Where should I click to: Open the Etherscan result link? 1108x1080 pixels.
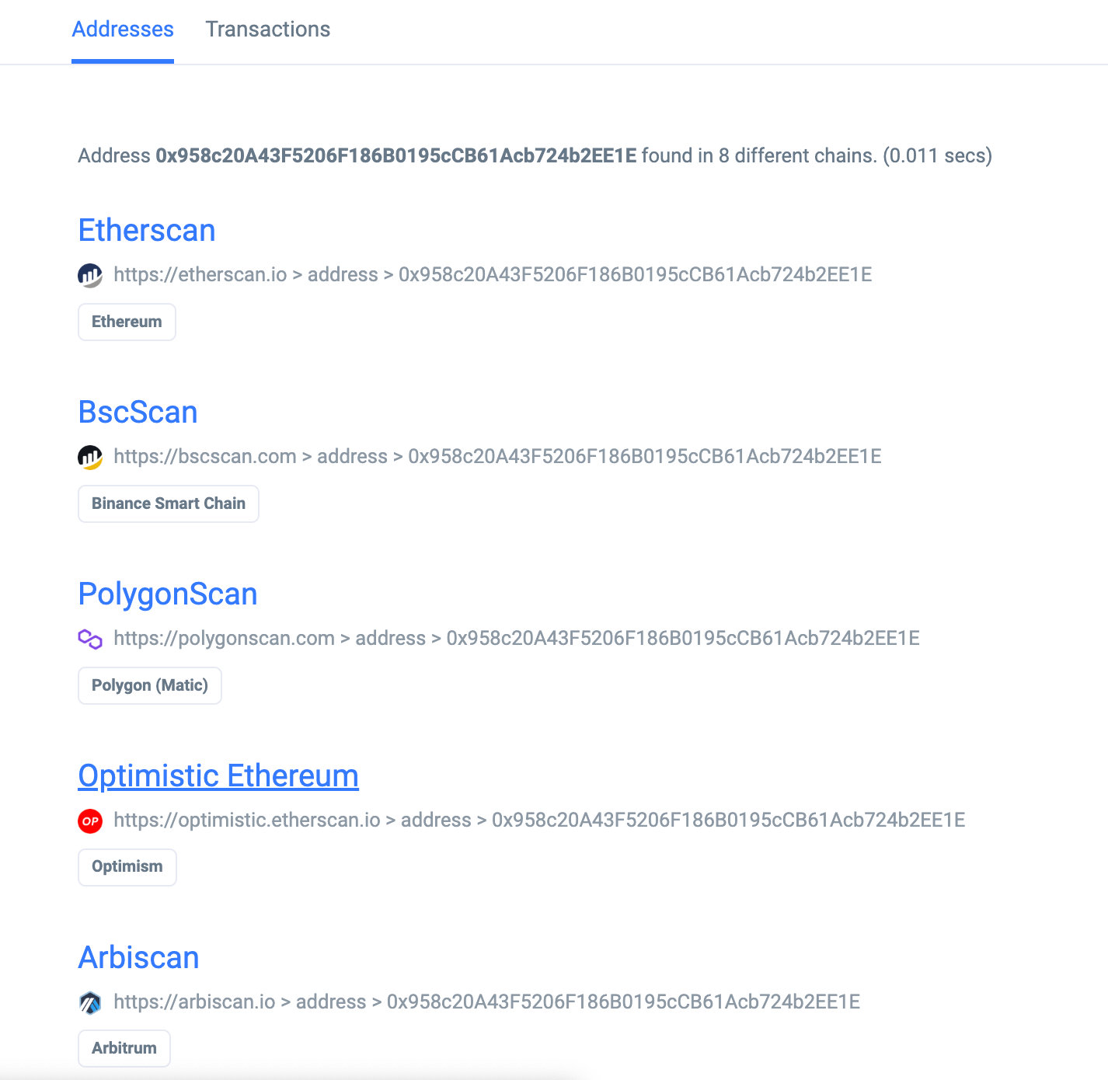147,231
